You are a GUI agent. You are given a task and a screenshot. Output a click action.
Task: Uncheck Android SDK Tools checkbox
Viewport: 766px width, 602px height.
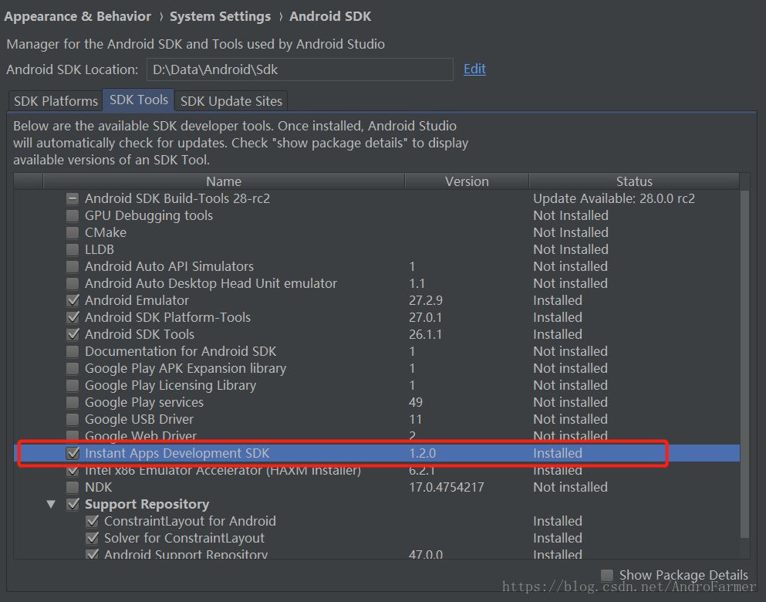pos(73,334)
